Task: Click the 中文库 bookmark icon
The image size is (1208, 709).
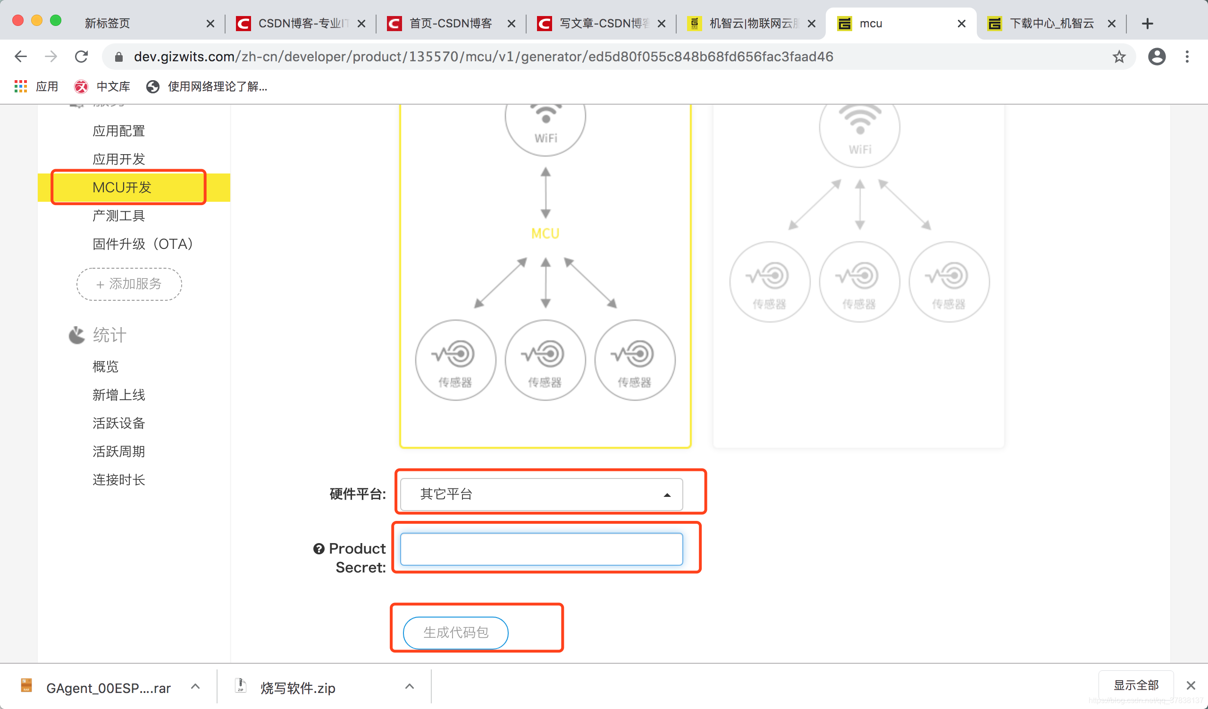Action: pyautogui.click(x=81, y=86)
